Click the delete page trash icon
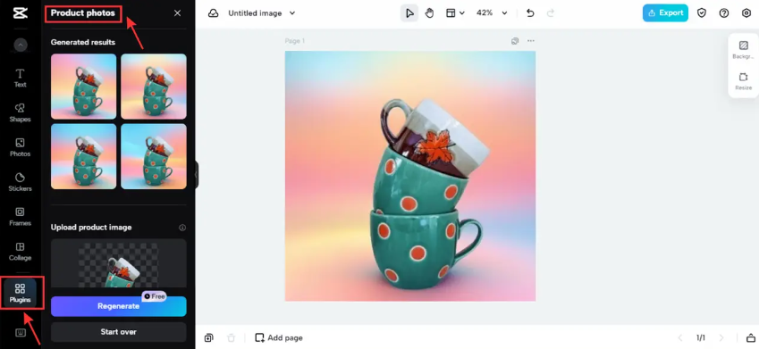The width and height of the screenshot is (759, 349). (x=232, y=337)
